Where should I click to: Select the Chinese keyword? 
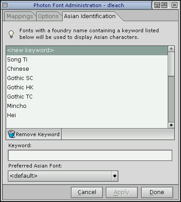coord(87,69)
